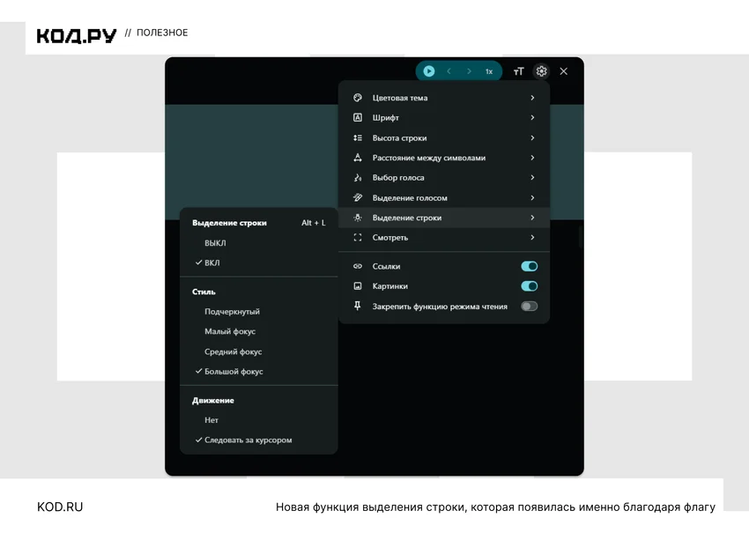Enable Закрепить функцию режима чтения switch
The width and height of the screenshot is (749, 533).
click(530, 306)
